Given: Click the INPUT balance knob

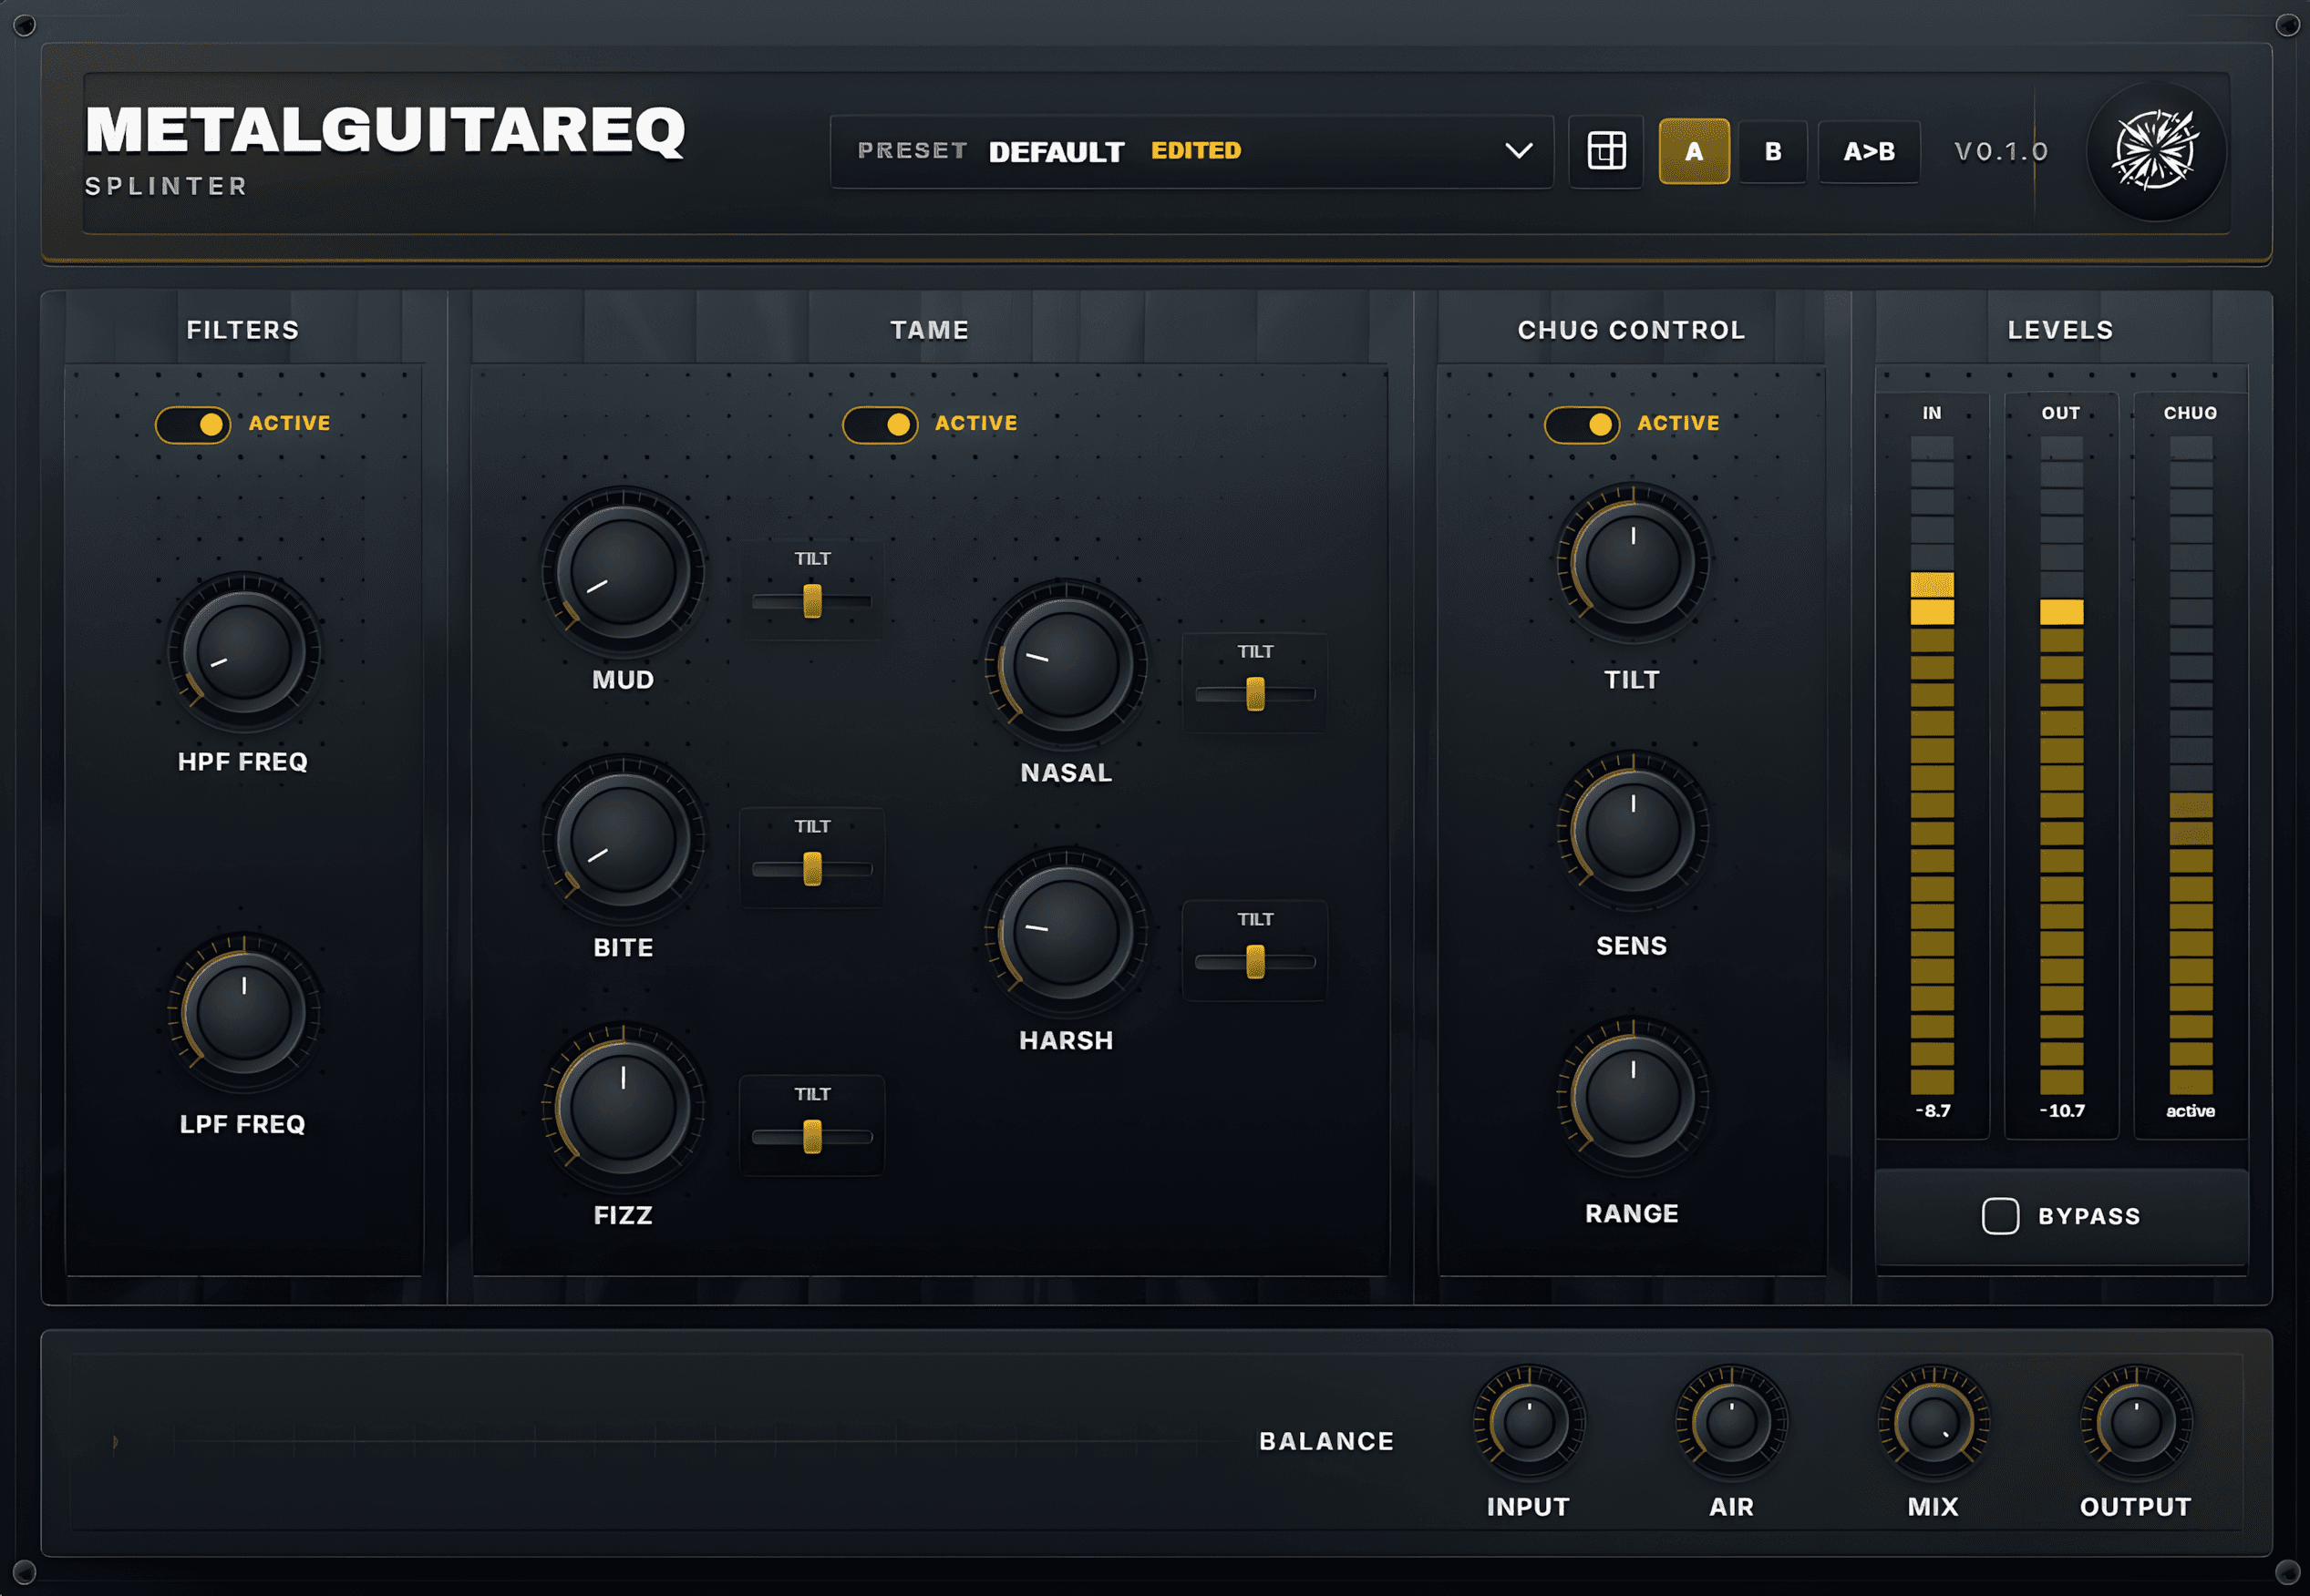Looking at the screenshot, I should click(1528, 1422).
